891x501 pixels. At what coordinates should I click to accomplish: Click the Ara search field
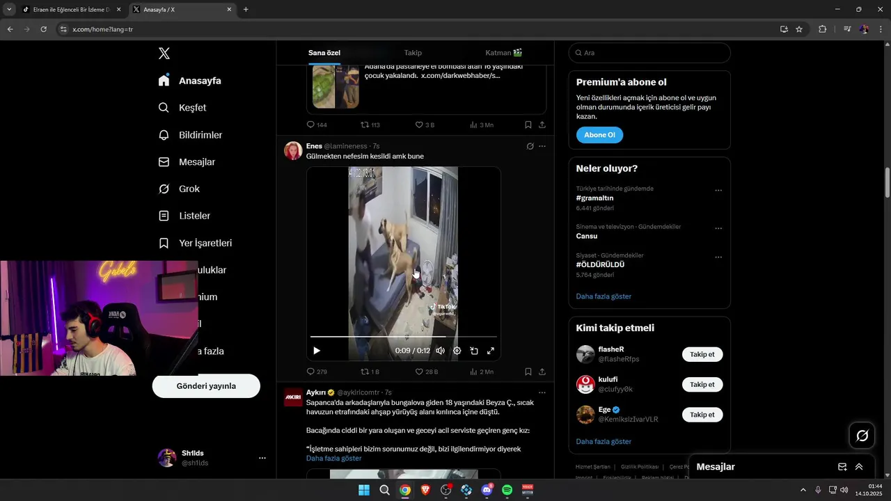tap(649, 53)
